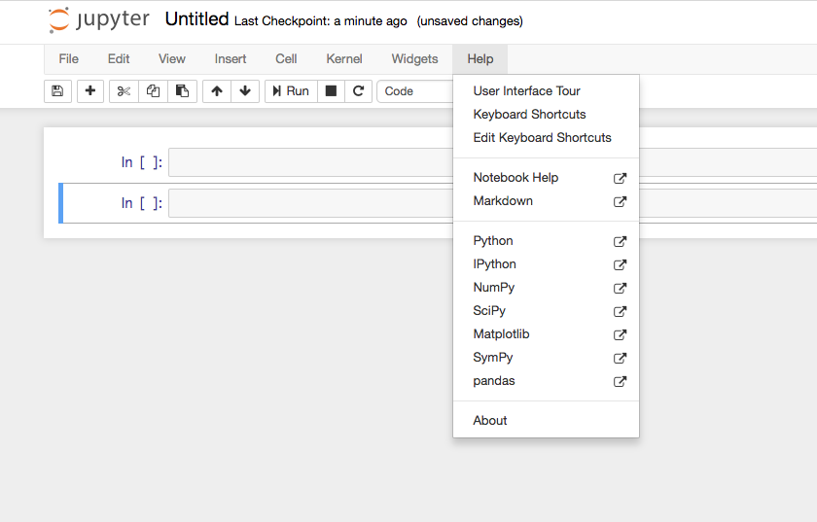The width and height of the screenshot is (817, 522).
Task: Click the first cell's In [ ] prompt
Action: click(142, 162)
